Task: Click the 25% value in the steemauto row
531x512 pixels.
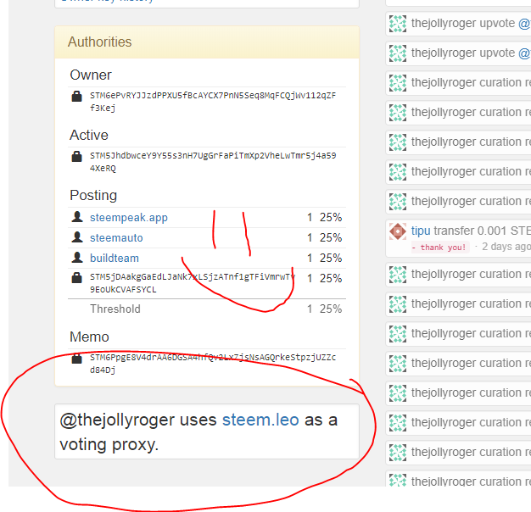Action: click(331, 237)
